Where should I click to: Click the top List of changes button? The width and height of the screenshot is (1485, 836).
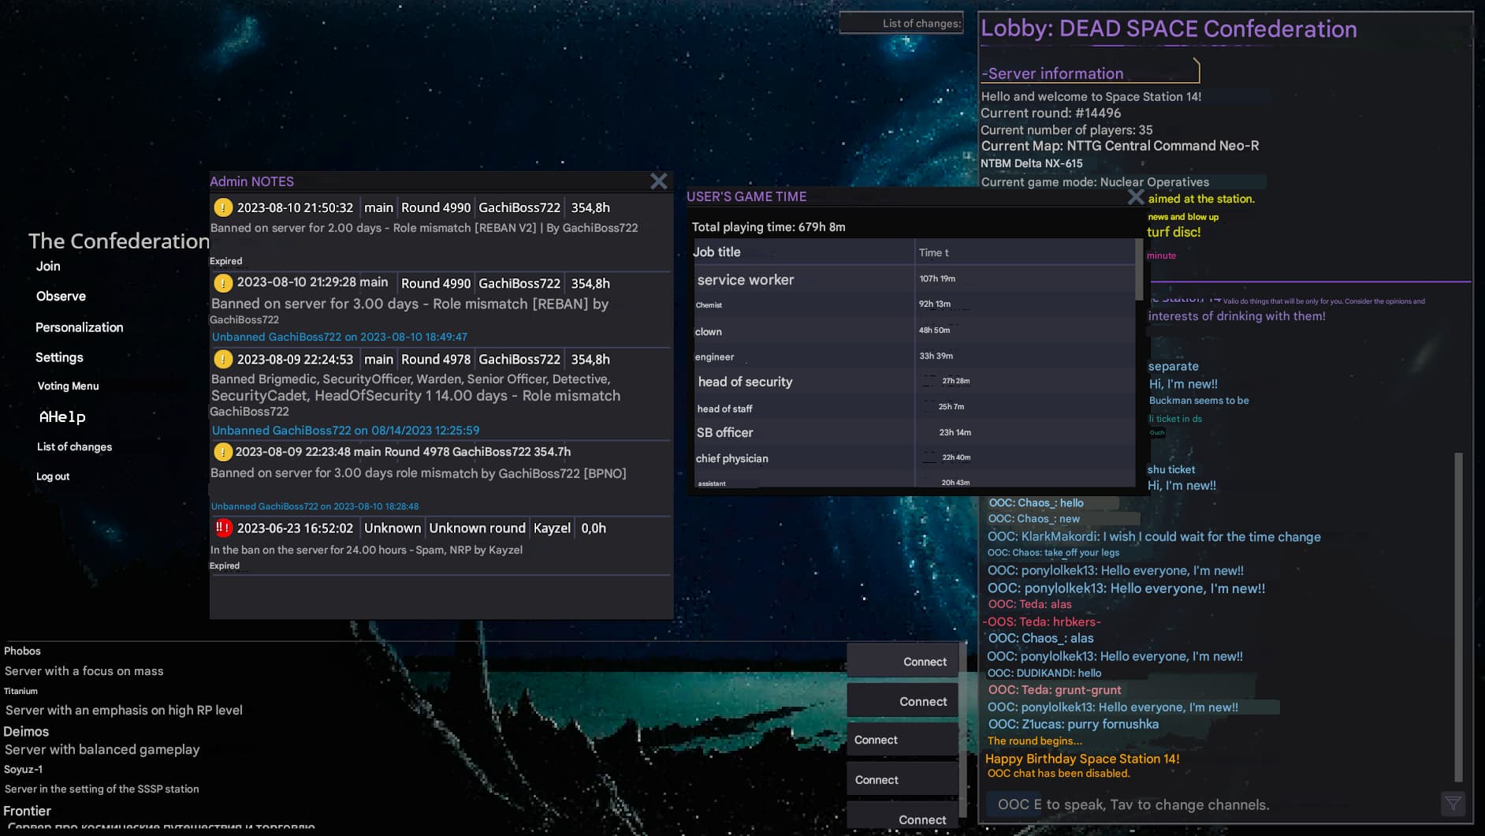tap(902, 23)
